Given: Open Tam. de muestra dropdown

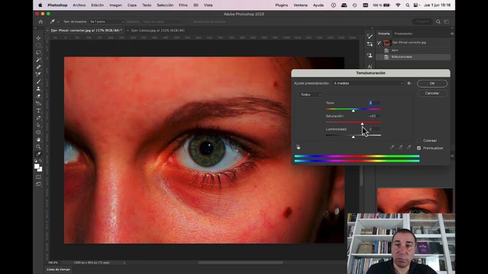Looking at the screenshot, I should tap(107, 22).
